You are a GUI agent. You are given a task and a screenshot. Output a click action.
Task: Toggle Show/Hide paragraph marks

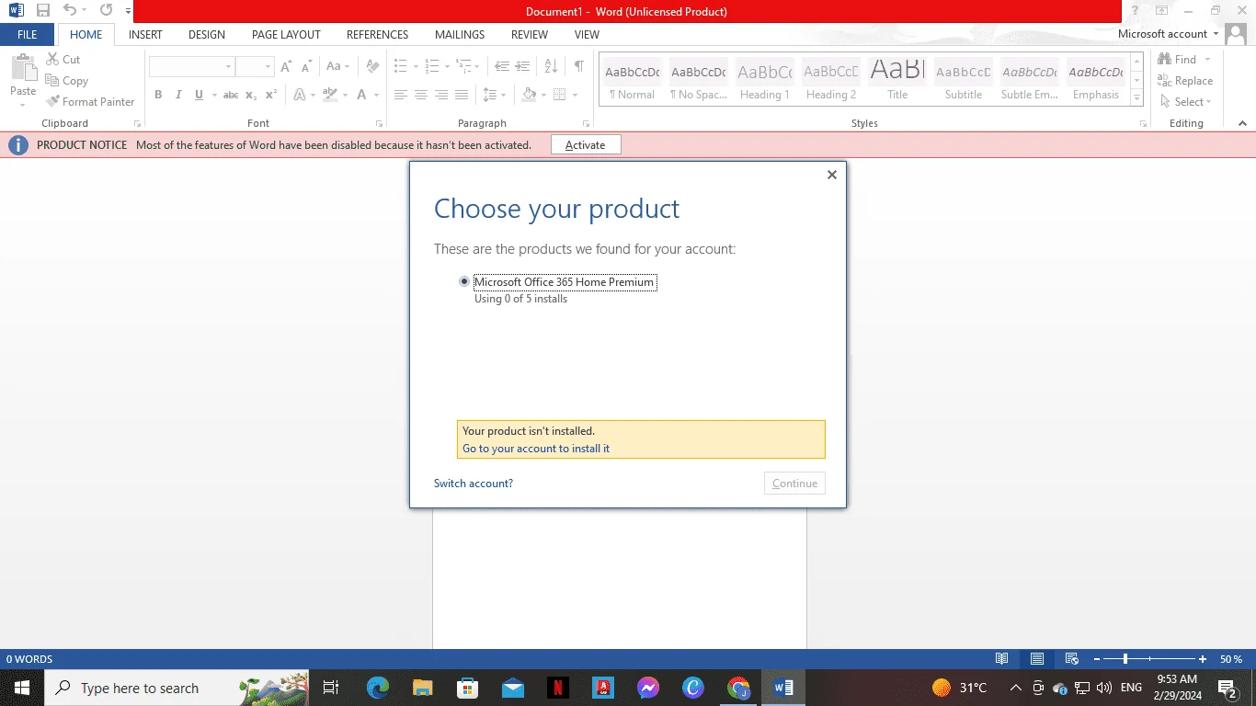(578, 66)
